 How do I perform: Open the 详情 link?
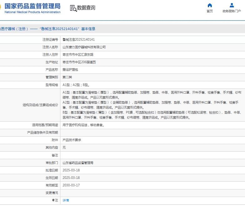[x=66, y=200]
